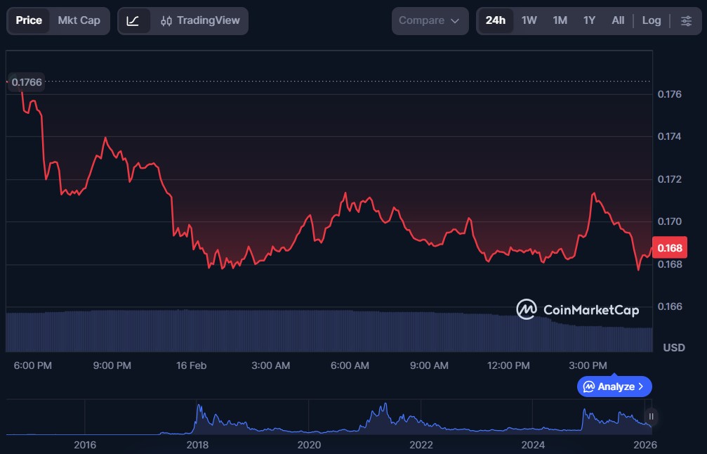The width and height of the screenshot is (707, 454).
Task: Choose the 1M time range
Action: pyautogui.click(x=560, y=20)
